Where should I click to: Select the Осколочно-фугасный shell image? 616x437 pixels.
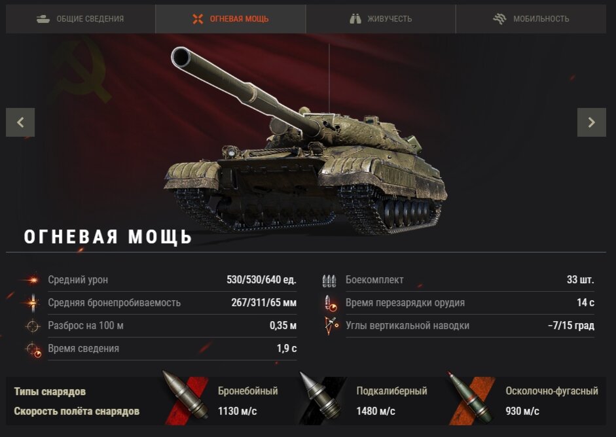click(x=470, y=396)
